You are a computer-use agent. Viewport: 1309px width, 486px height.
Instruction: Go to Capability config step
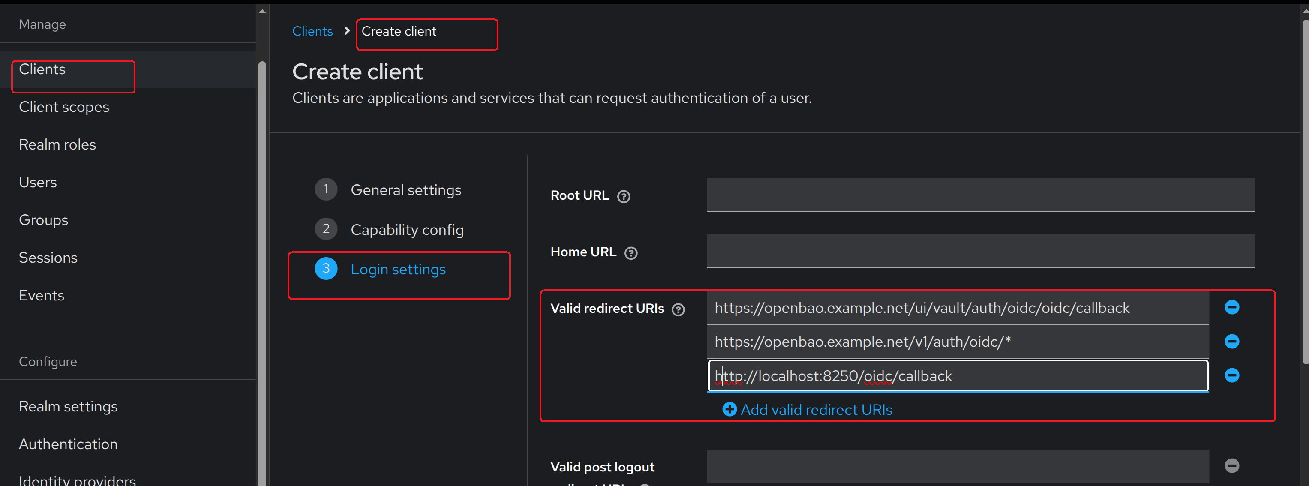pyautogui.click(x=406, y=230)
